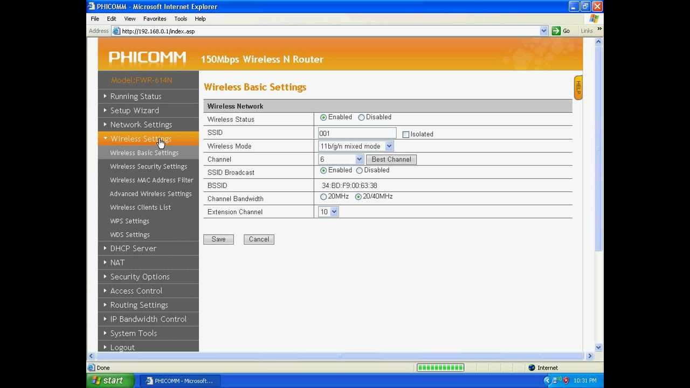Click the Go arrow icon
Viewport: 690px width, 388px height.
pos(556,31)
